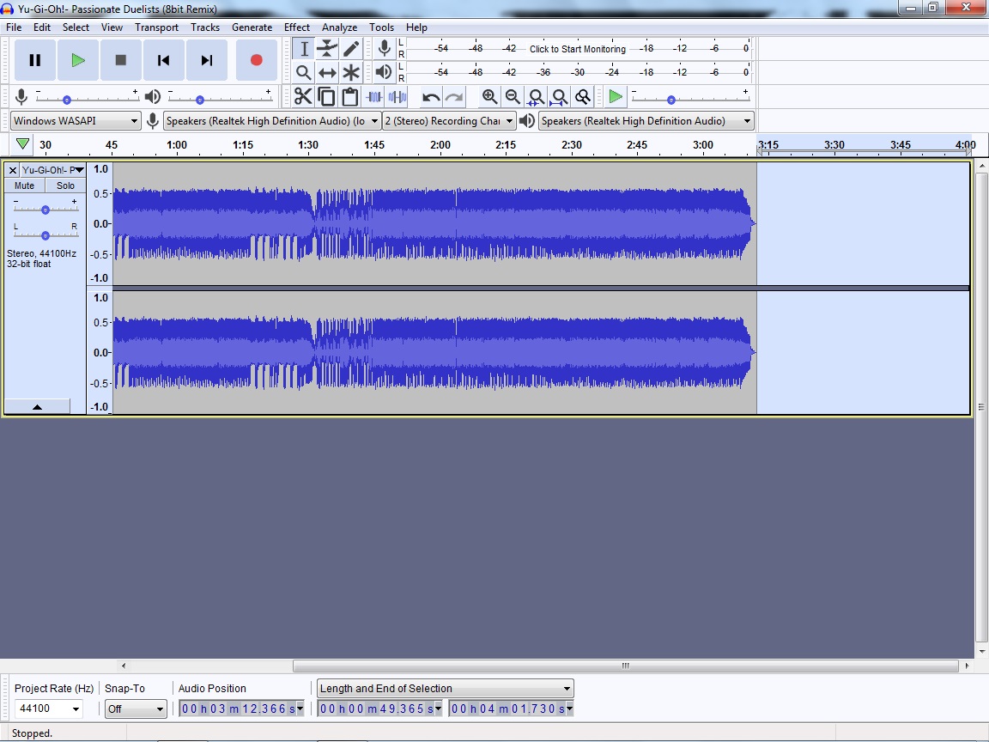This screenshot has height=742, width=989.
Task: Open the Analyze menu
Action: 339,27
